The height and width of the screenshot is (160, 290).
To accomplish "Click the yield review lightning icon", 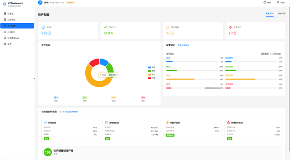I will [167, 123].
